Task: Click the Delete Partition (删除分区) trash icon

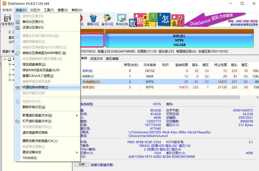Action: pos(93,20)
